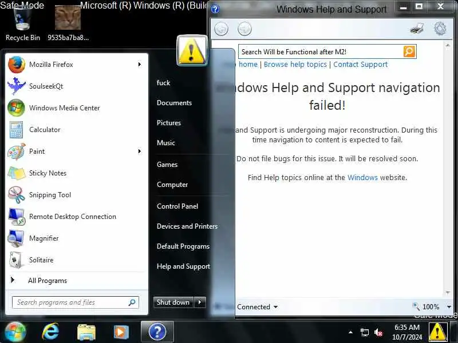Viewport: 458px width, 343px height.
Task: Launch SoulseekQt from pinned programs
Action: point(76,86)
